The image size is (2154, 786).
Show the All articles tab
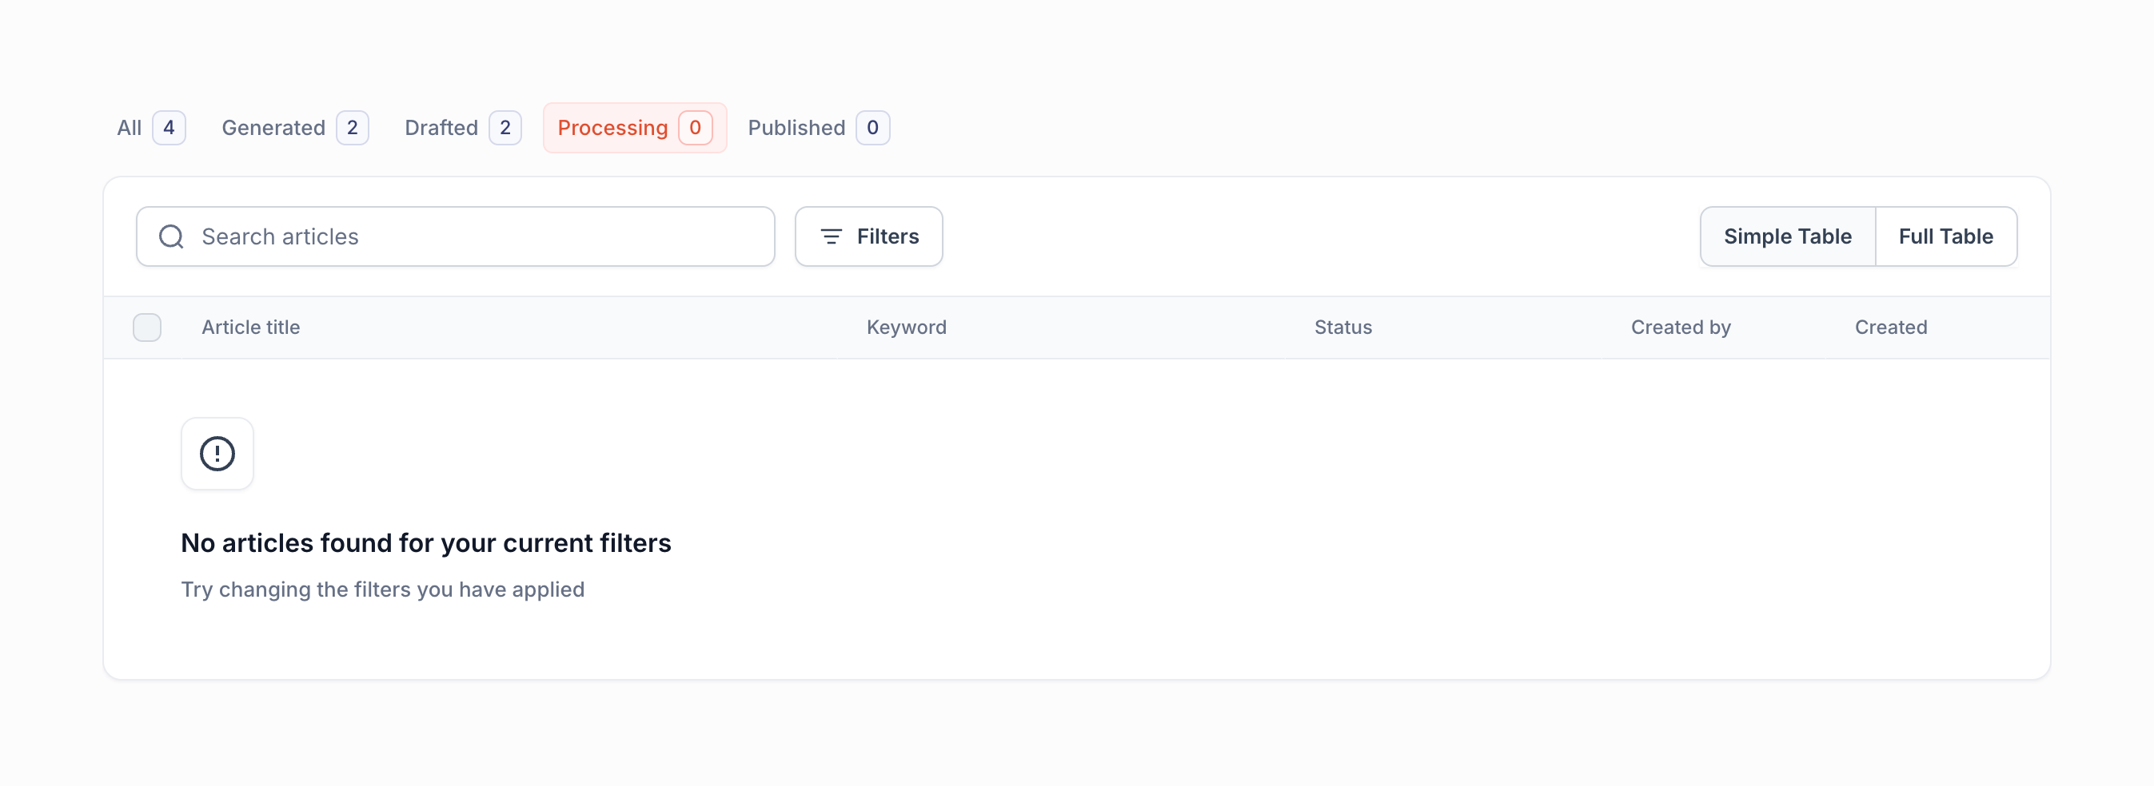[x=130, y=128]
